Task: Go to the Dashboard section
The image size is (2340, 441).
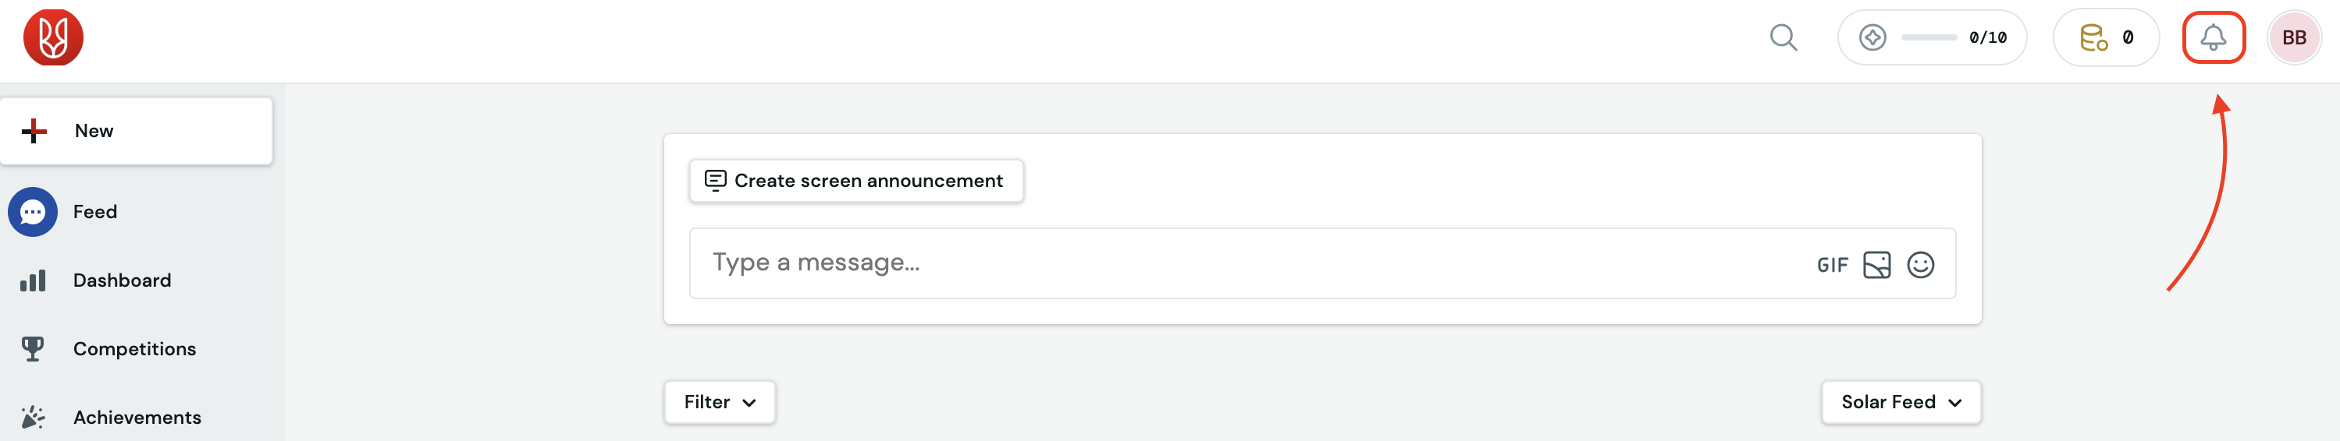Action: 122,280
